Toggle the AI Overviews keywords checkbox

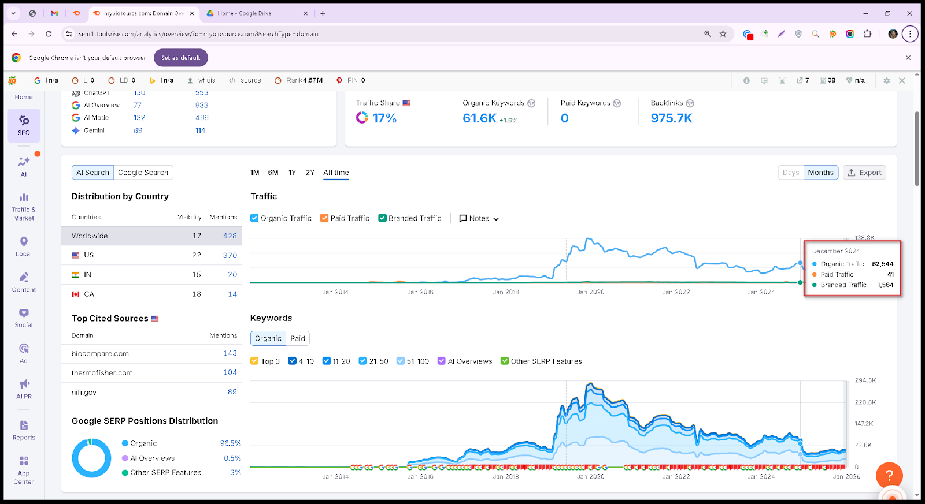pos(442,361)
